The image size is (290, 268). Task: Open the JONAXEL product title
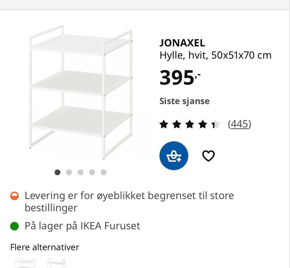(182, 43)
